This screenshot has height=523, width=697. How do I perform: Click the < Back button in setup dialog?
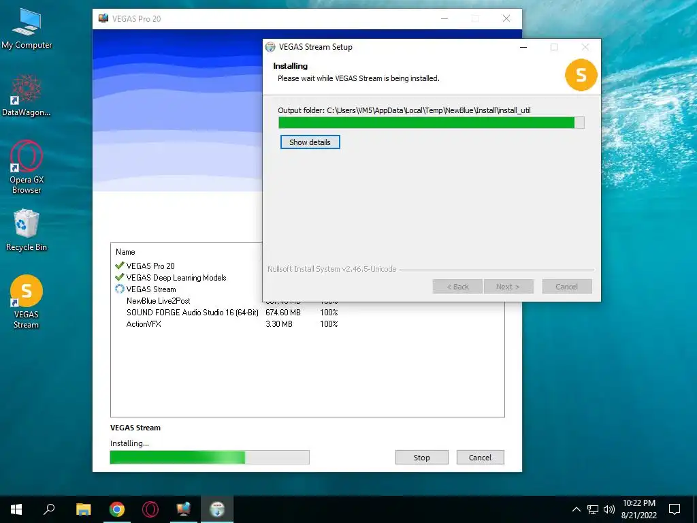tap(457, 287)
